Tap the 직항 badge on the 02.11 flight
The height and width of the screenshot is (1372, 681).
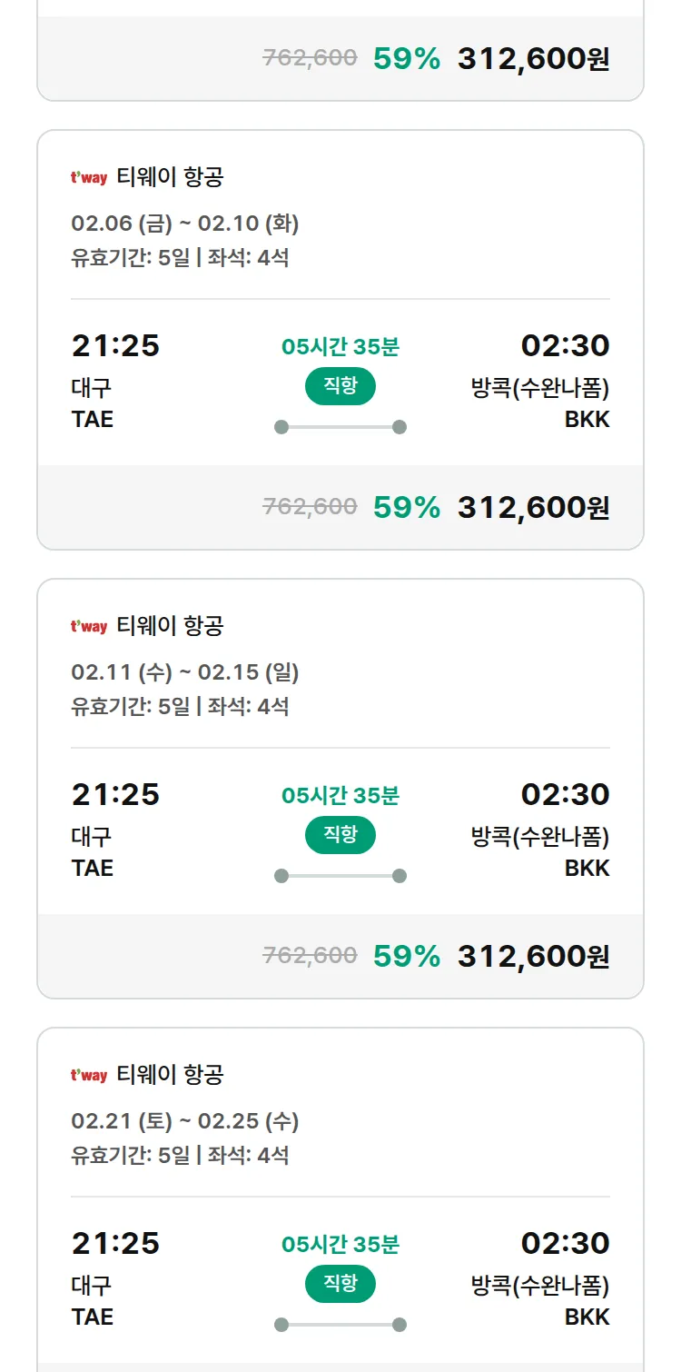(340, 835)
